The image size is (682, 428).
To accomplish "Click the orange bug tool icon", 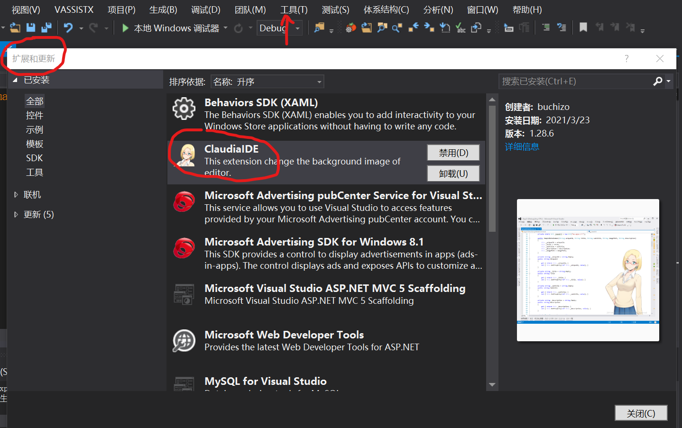I will (x=351, y=28).
